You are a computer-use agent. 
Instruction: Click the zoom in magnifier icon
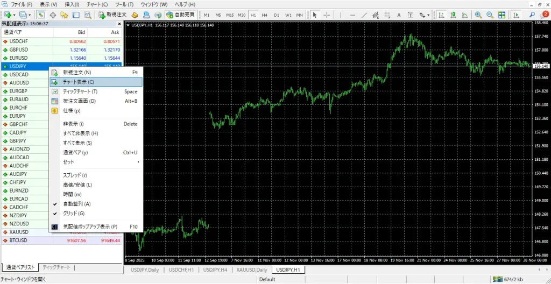tap(478, 15)
